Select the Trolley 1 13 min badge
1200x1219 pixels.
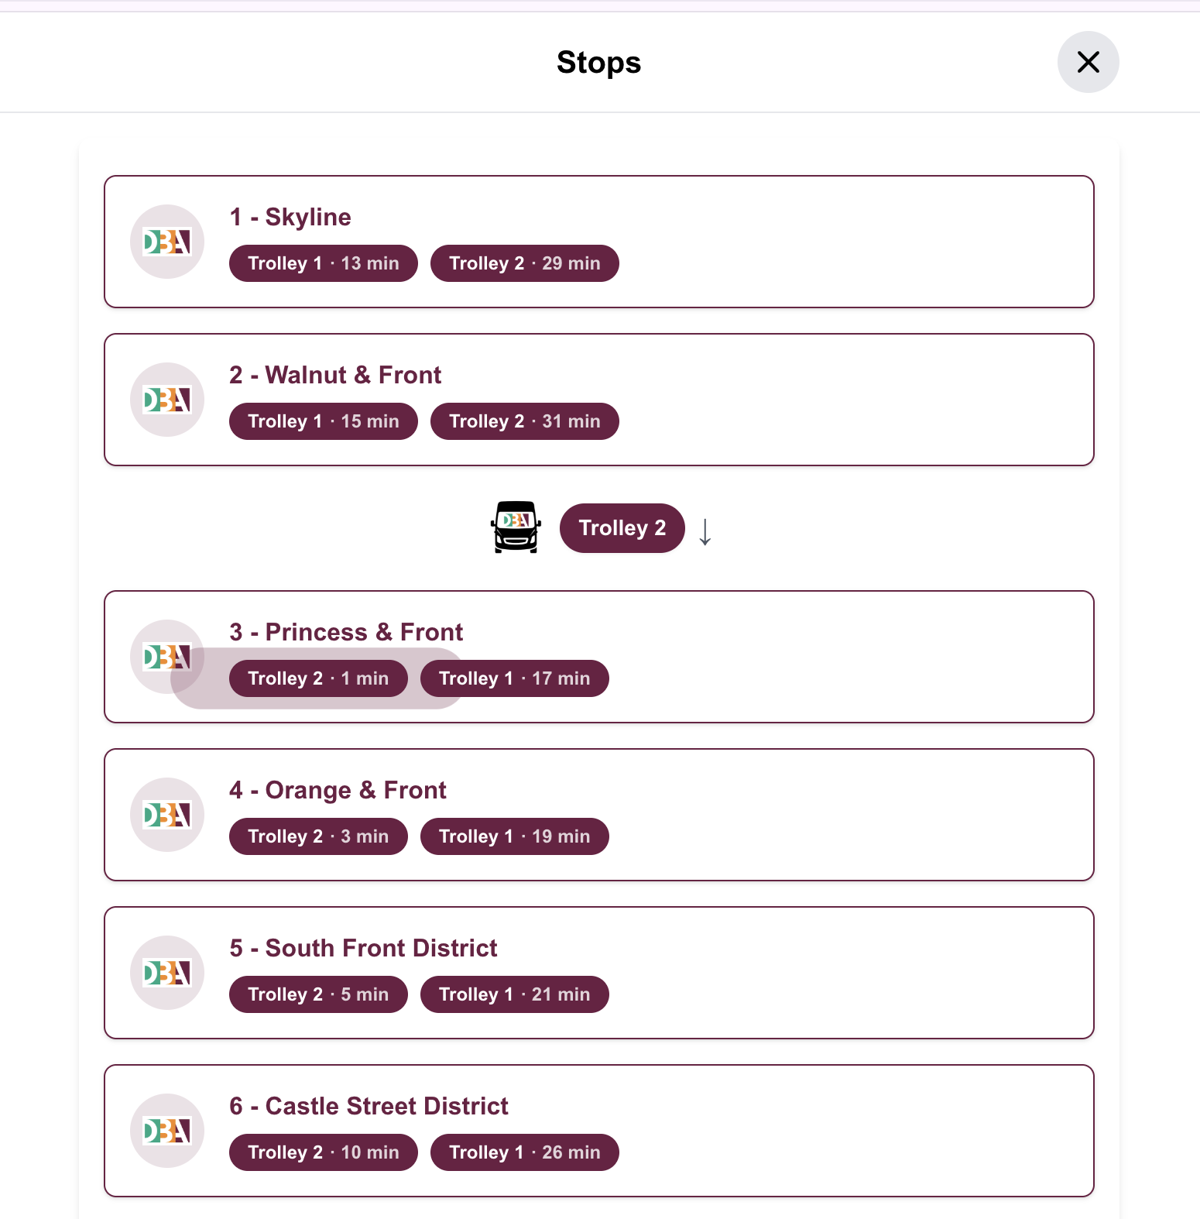(x=323, y=263)
